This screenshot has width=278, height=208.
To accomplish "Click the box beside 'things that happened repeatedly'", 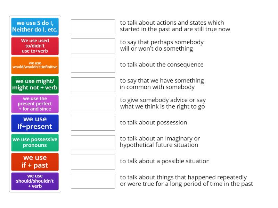I will tap(93, 181).
